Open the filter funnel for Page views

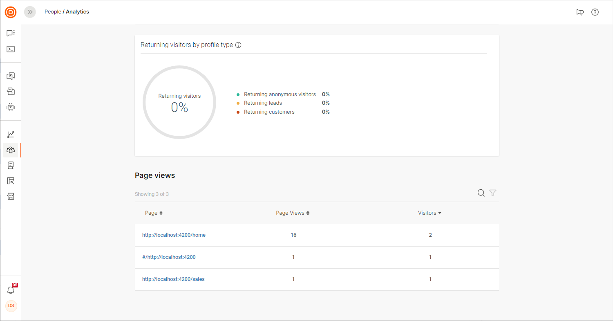[493, 193]
